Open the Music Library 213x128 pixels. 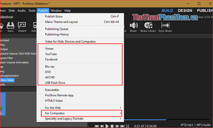point(148,27)
